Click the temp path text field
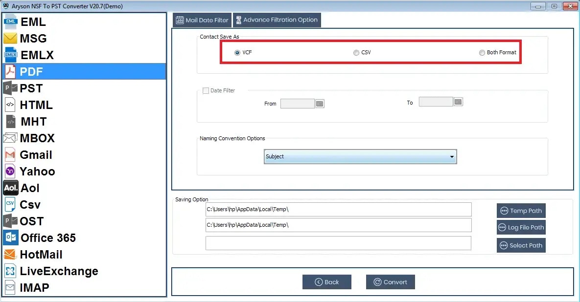Viewport: 580px width, 302px height. [x=339, y=209]
